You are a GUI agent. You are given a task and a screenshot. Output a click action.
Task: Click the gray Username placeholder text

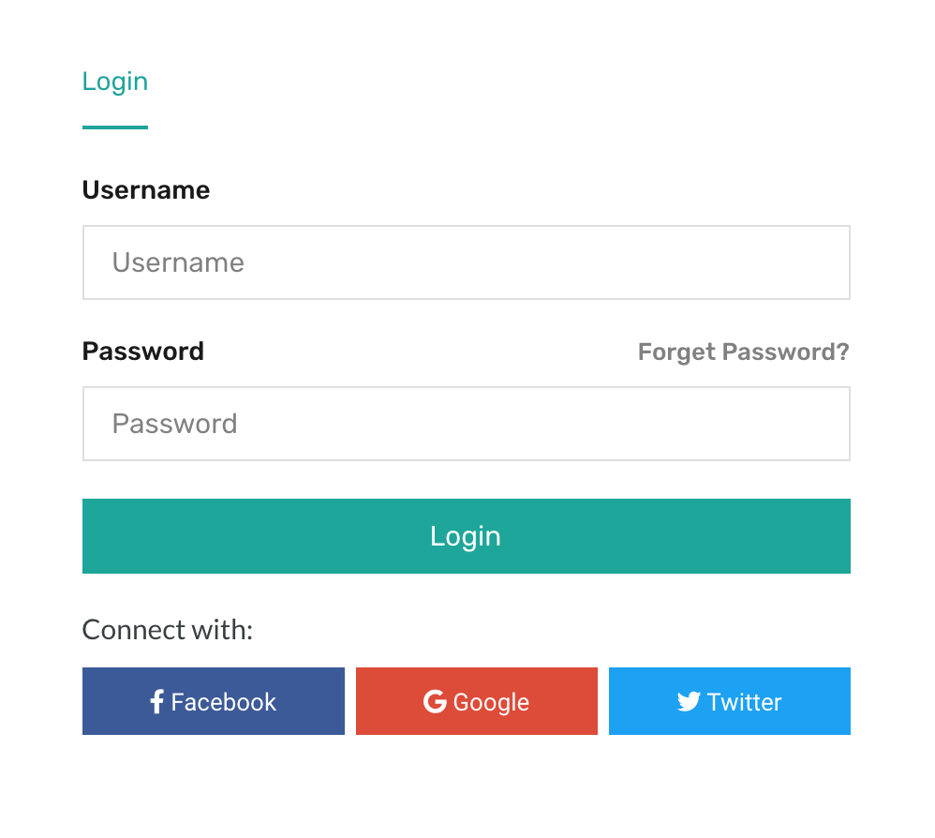(x=178, y=262)
